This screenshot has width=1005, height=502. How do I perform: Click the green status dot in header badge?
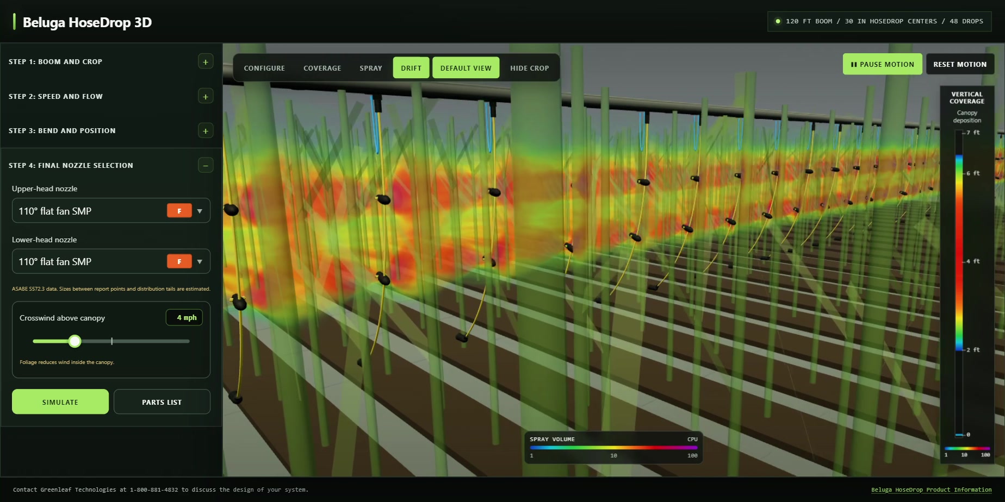tap(778, 21)
